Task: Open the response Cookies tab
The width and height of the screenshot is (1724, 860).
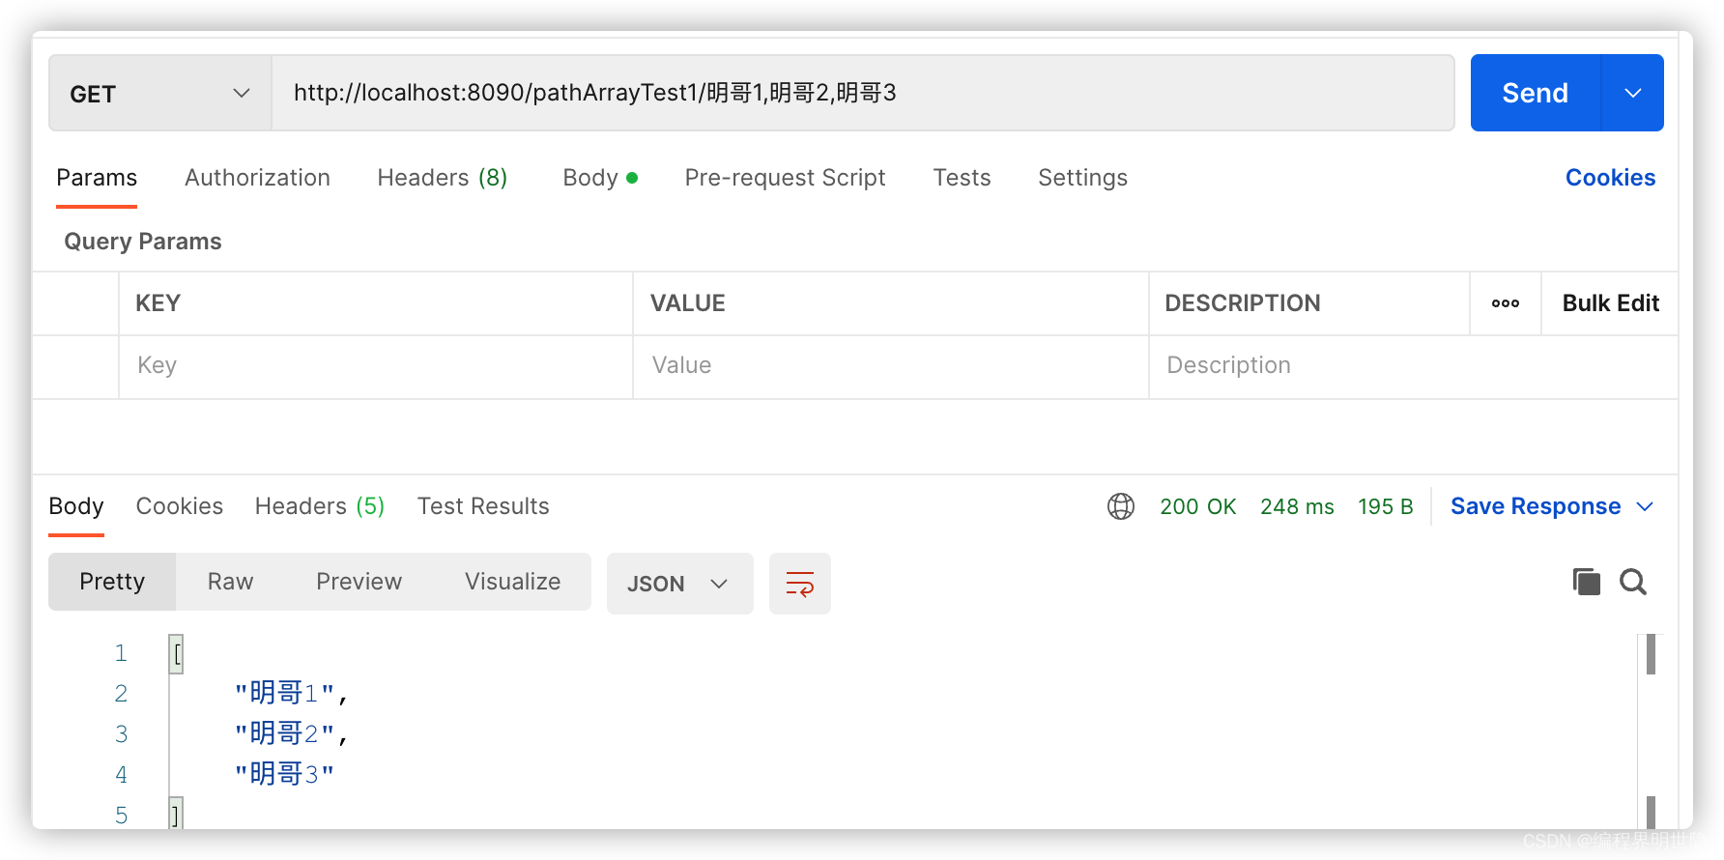Action: point(180,506)
